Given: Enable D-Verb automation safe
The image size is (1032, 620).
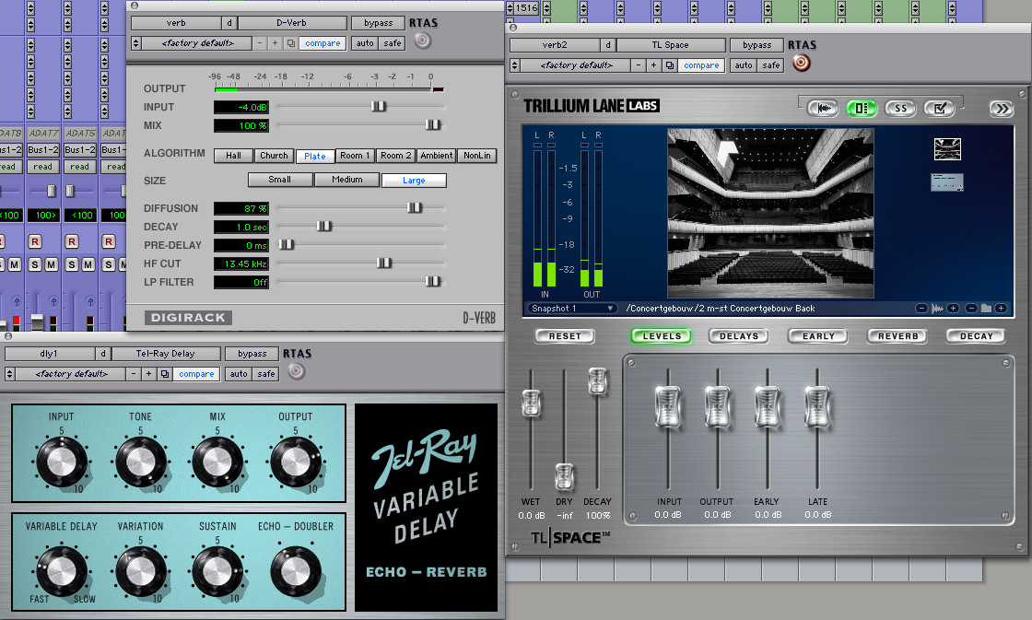Looking at the screenshot, I should tap(393, 43).
